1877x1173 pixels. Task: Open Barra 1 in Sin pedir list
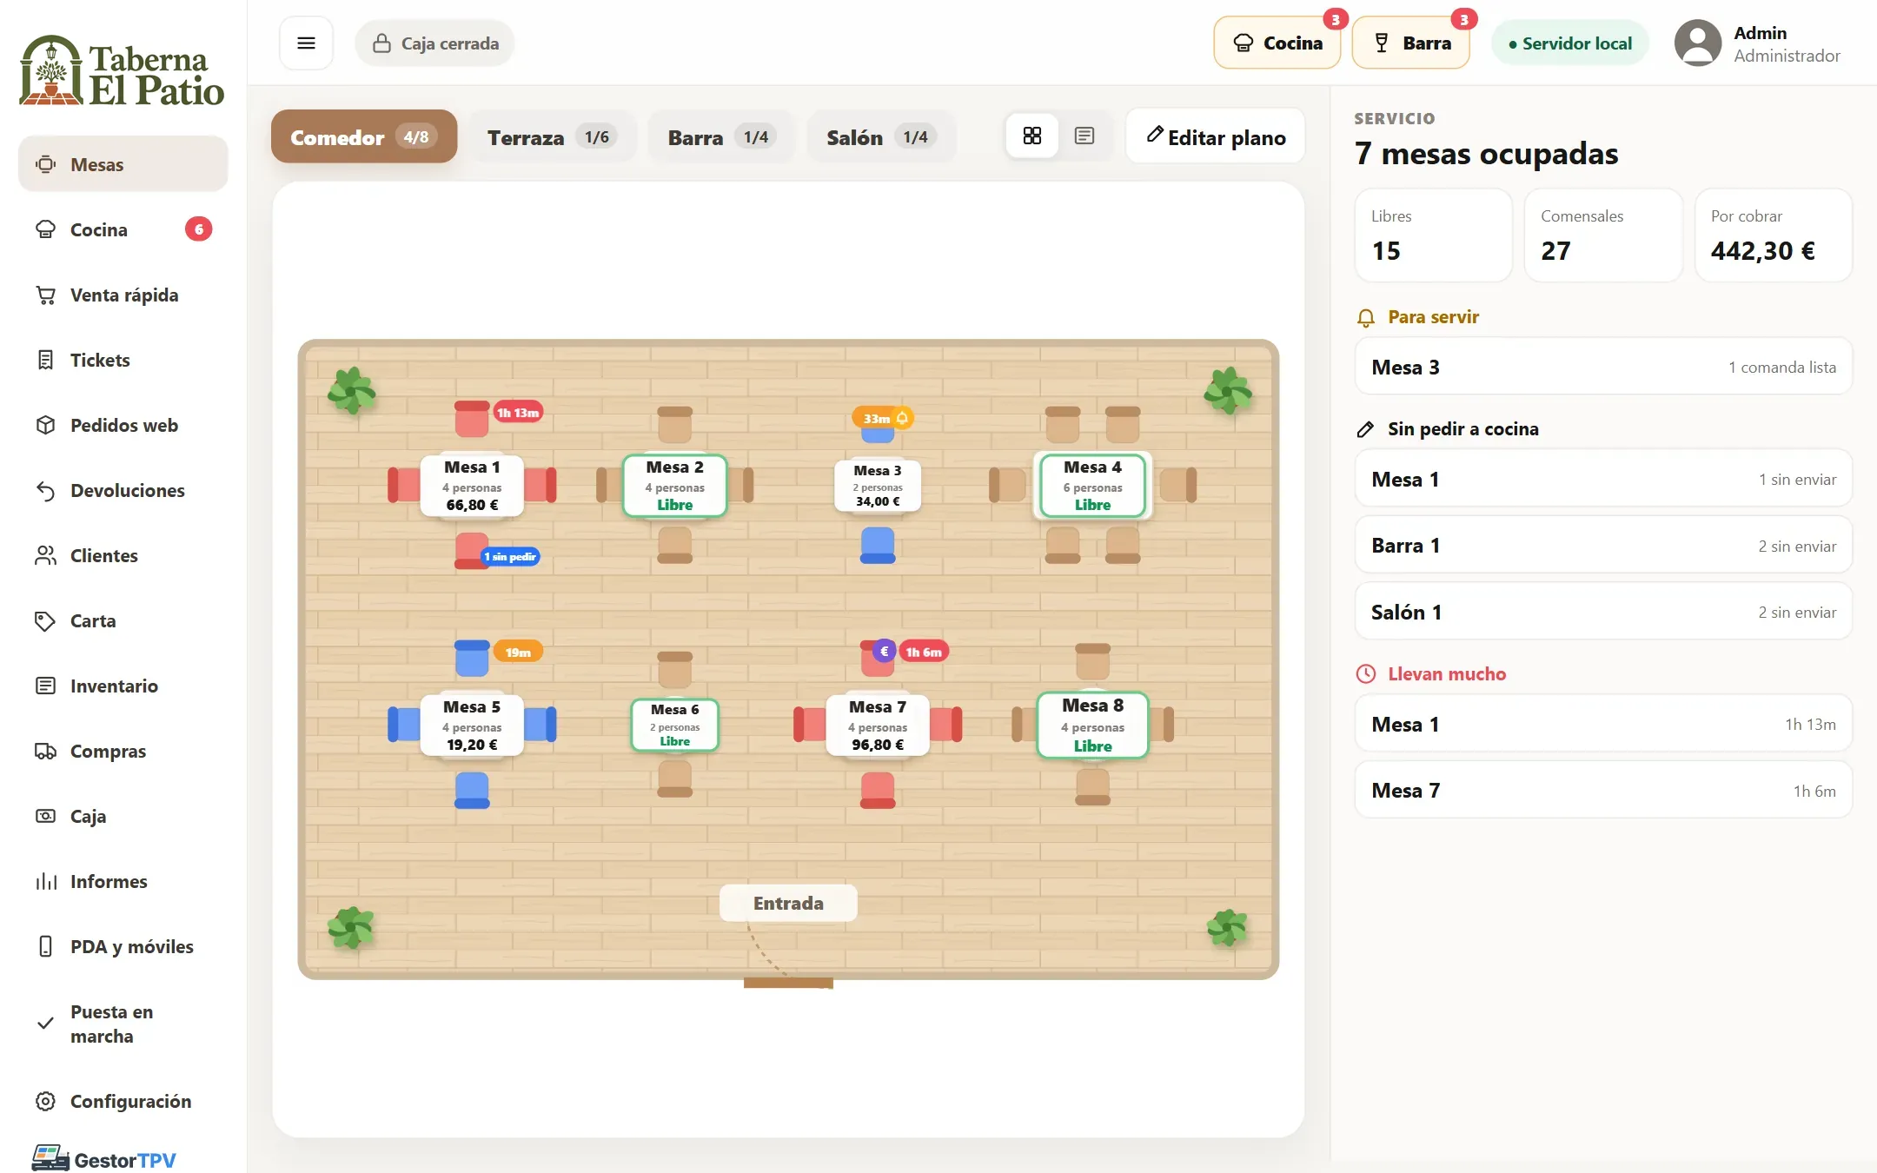click(x=1603, y=546)
